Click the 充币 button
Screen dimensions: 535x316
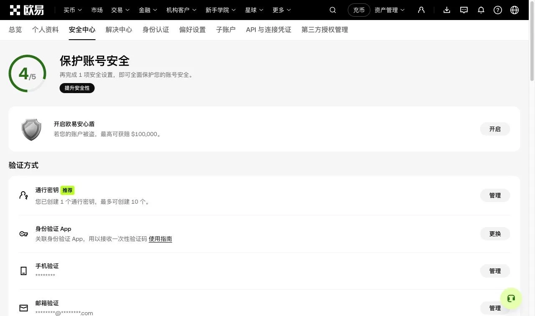tap(359, 10)
